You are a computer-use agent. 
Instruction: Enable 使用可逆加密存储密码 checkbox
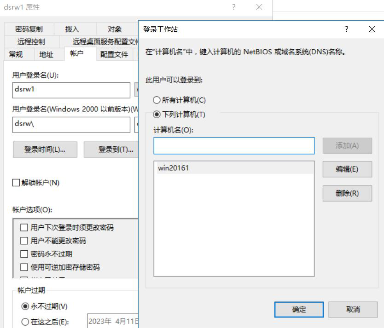pos(24,267)
